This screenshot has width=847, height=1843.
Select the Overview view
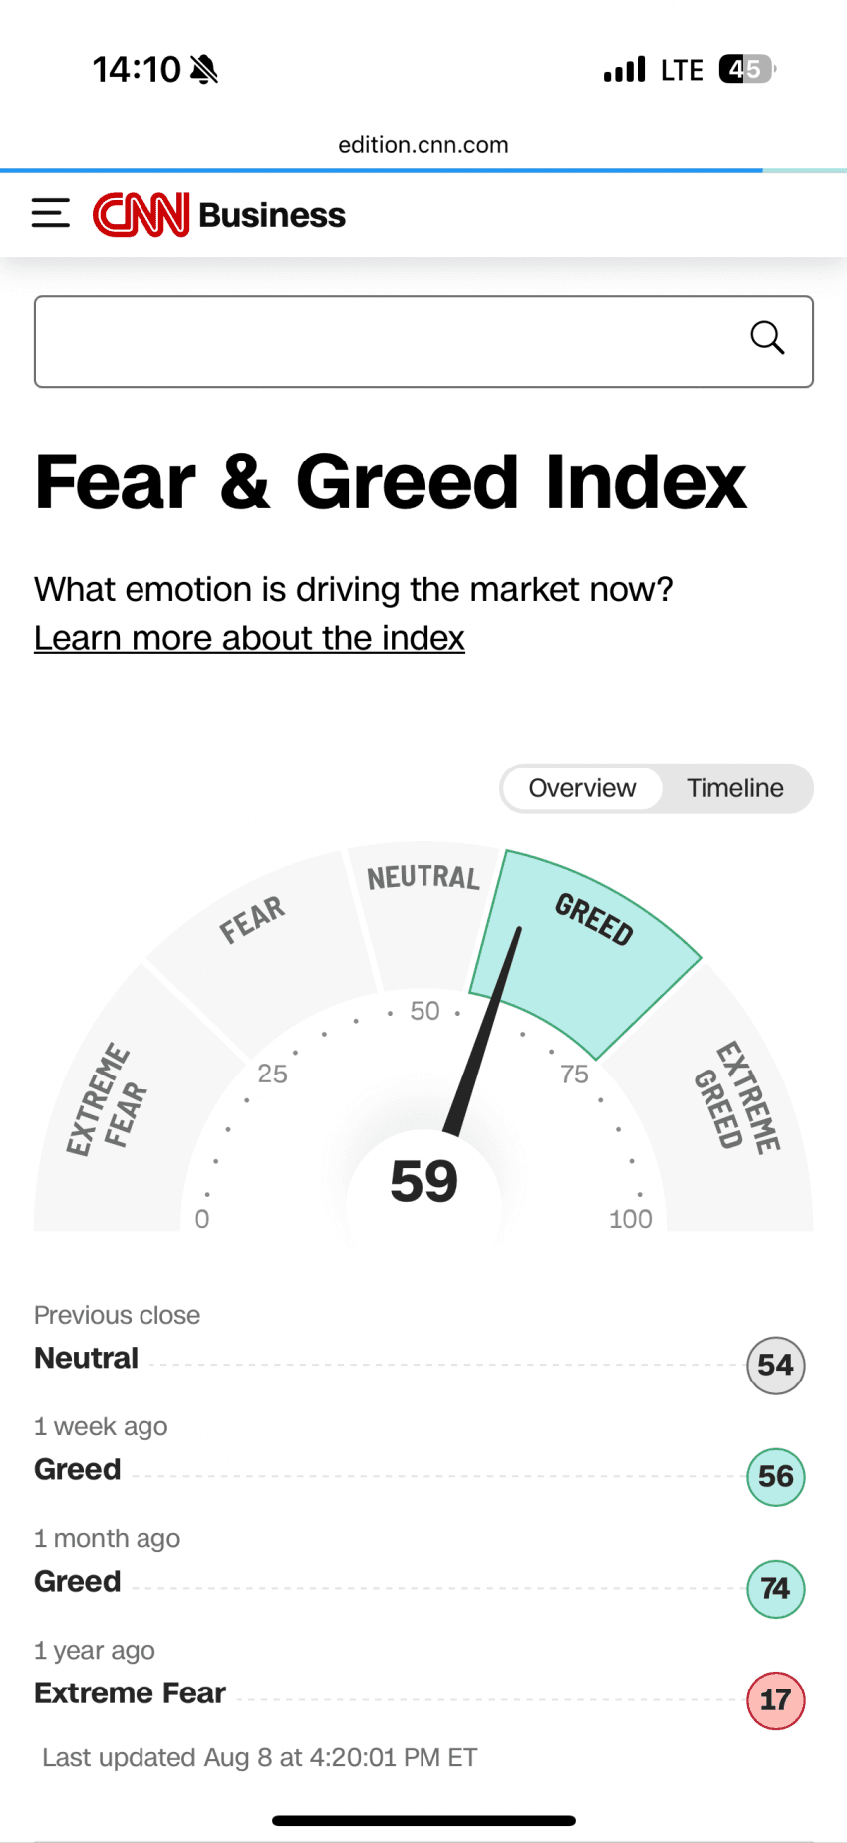582,788
